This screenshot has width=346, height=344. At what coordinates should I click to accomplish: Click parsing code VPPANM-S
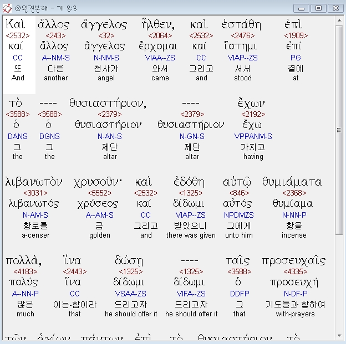(253, 136)
